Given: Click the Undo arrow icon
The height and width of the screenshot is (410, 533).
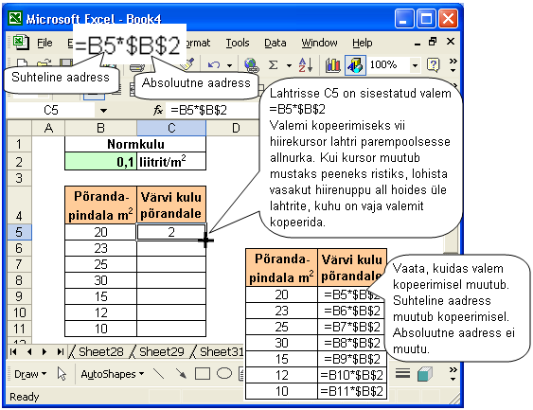Looking at the screenshot, I should coord(214,64).
